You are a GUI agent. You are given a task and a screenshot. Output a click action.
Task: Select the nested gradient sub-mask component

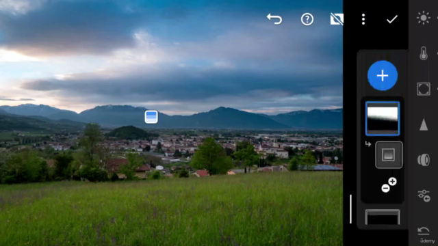[389, 155]
